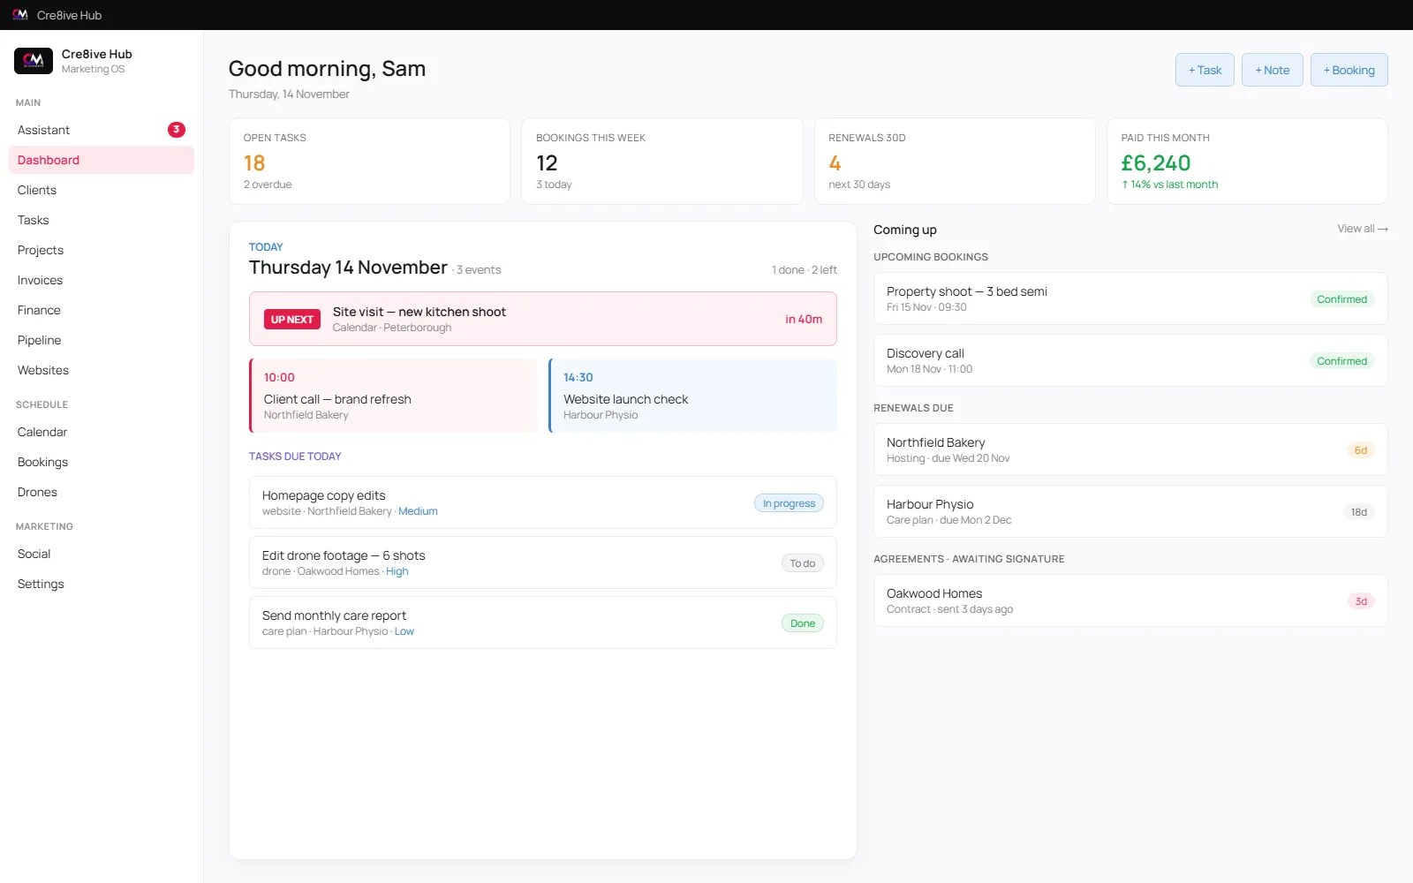Open the Homepage copy edits task
Image resolution: width=1413 pixels, height=883 pixels.
click(x=543, y=502)
